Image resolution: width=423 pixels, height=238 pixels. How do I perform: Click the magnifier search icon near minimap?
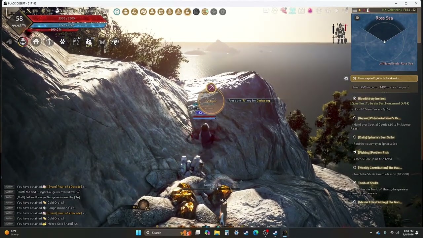(345, 11)
